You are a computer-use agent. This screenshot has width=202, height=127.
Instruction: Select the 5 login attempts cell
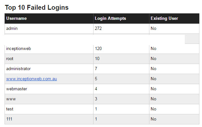pyautogui.click(x=121, y=79)
